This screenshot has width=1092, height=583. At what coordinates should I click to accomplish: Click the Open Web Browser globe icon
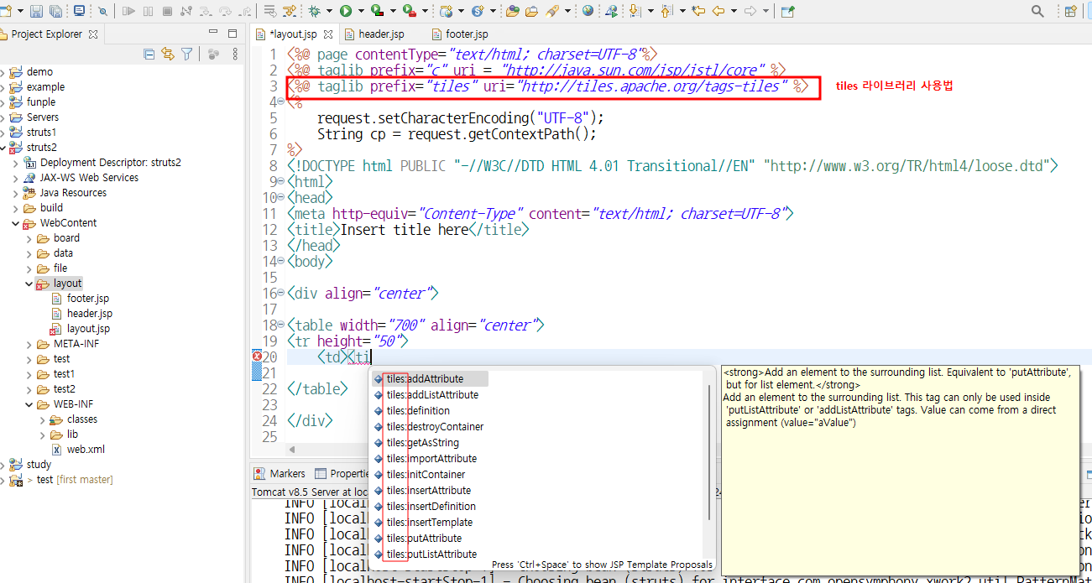[588, 11]
